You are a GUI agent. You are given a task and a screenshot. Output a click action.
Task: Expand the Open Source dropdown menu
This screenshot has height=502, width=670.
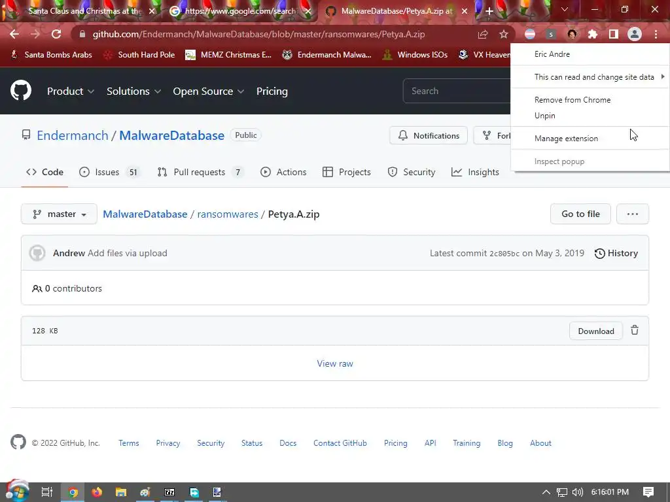(209, 91)
